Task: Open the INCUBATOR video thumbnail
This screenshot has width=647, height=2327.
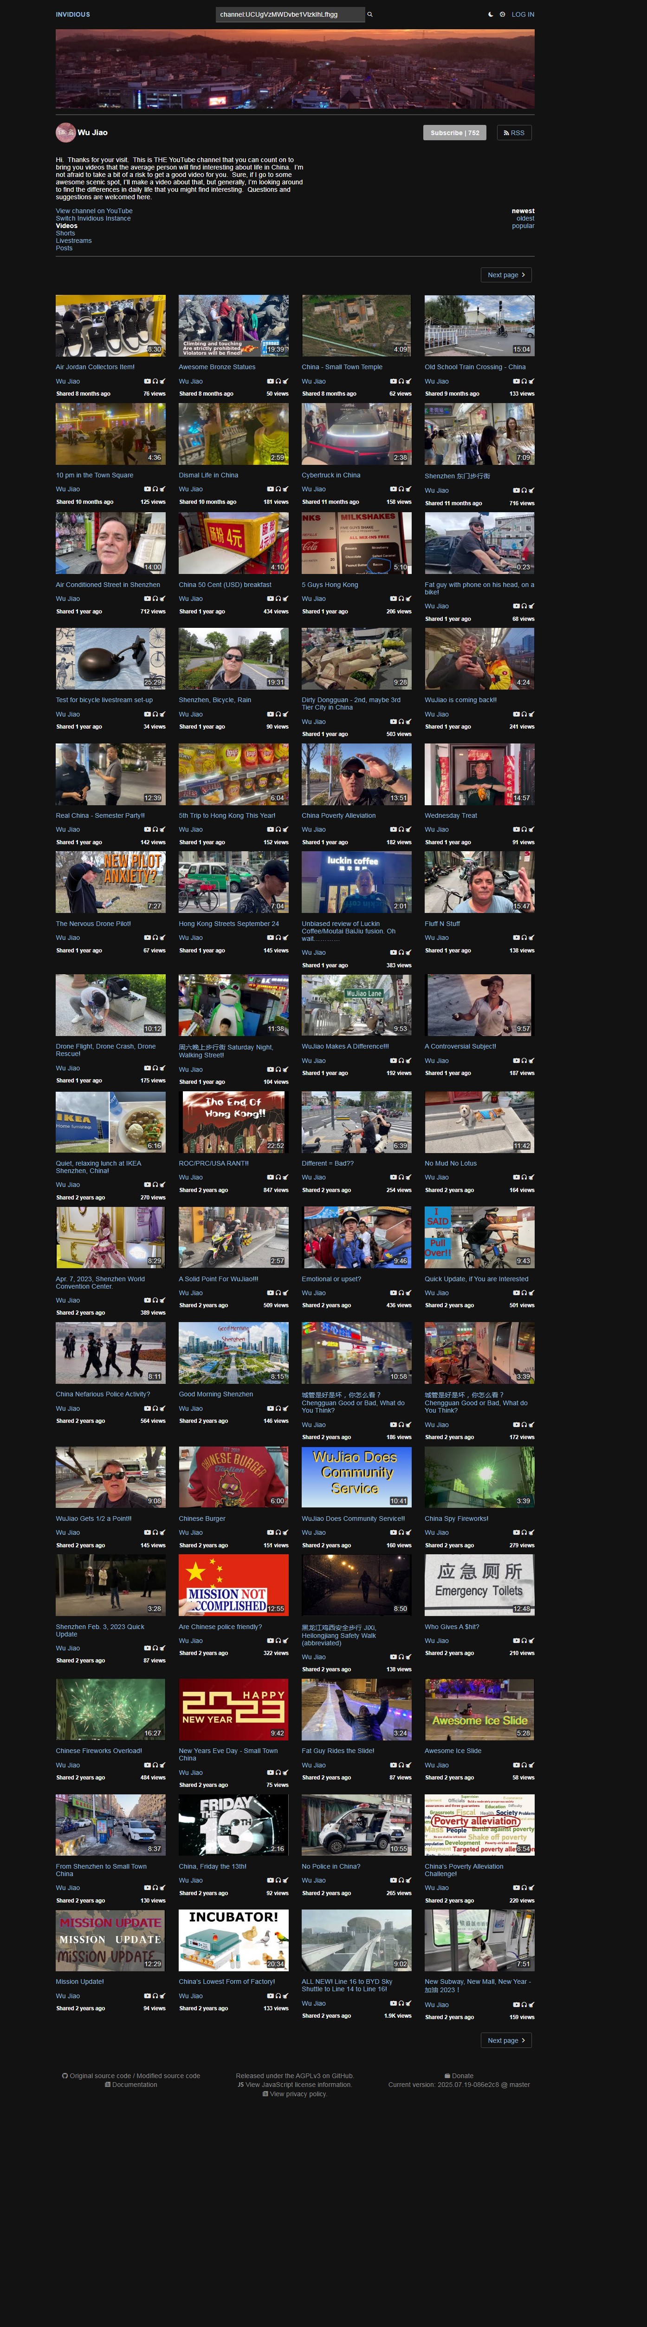Action: (x=234, y=1939)
